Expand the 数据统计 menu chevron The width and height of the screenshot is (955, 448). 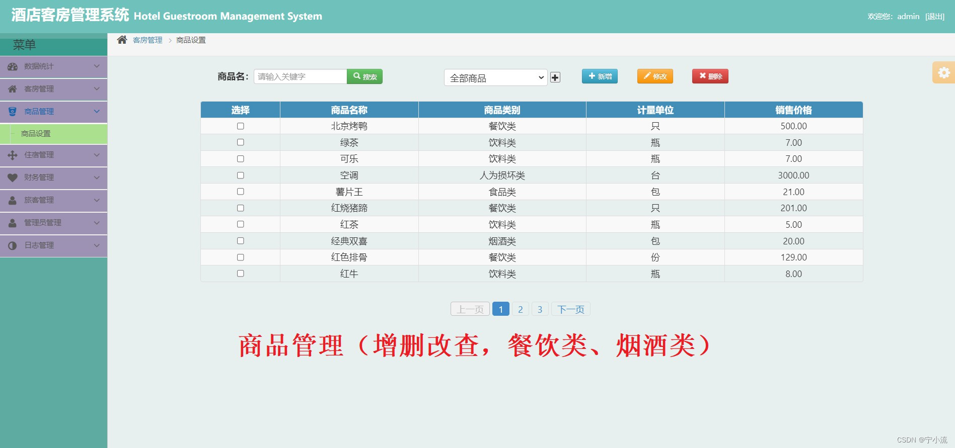tap(97, 66)
